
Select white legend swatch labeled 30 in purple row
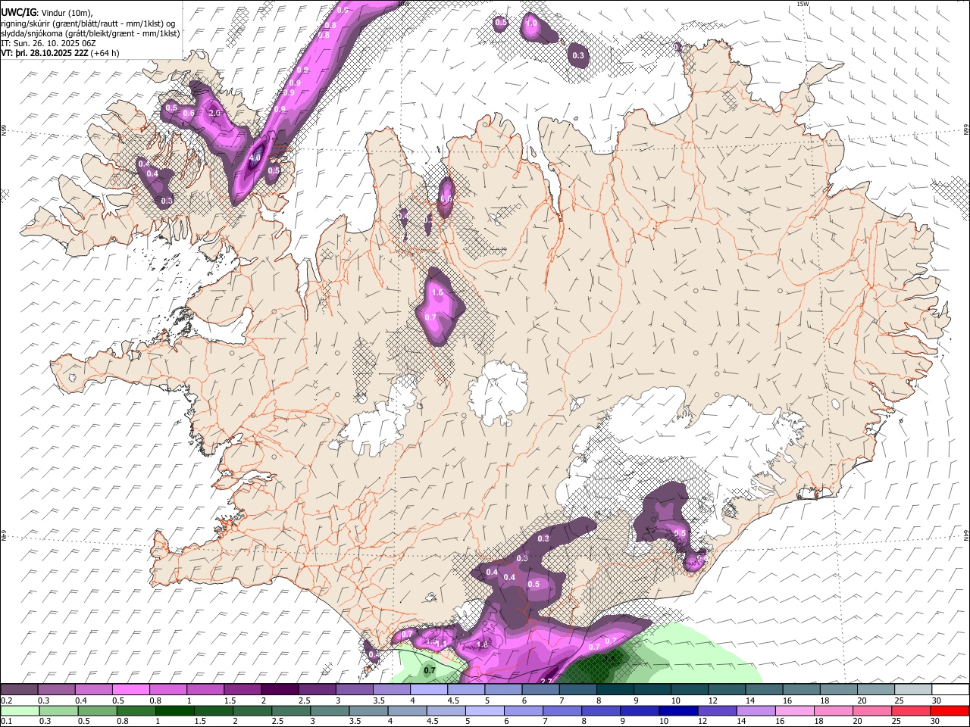tap(950, 689)
